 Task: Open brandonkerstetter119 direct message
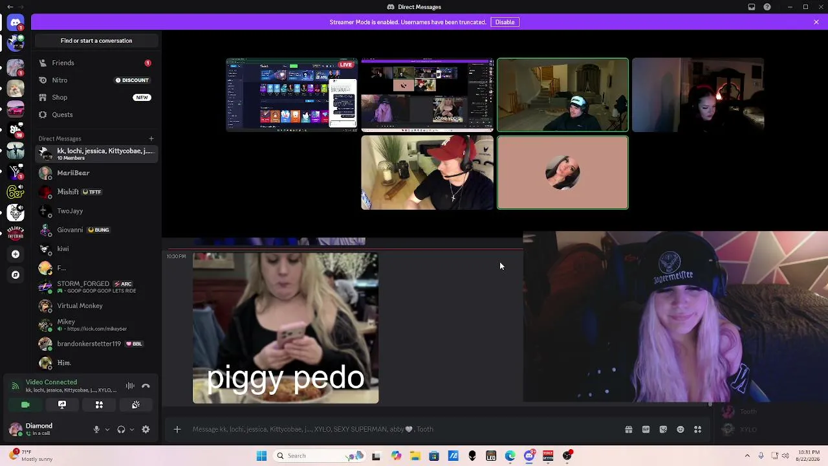pos(96,344)
